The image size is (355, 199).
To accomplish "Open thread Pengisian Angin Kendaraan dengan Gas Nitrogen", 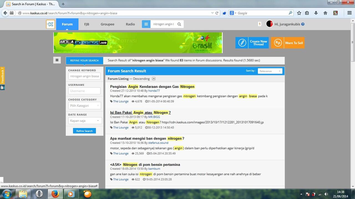I will click(x=152, y=87).
